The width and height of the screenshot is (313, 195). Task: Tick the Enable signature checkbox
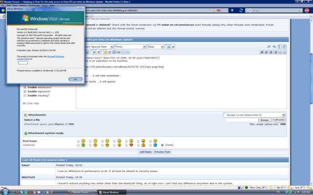25,92
